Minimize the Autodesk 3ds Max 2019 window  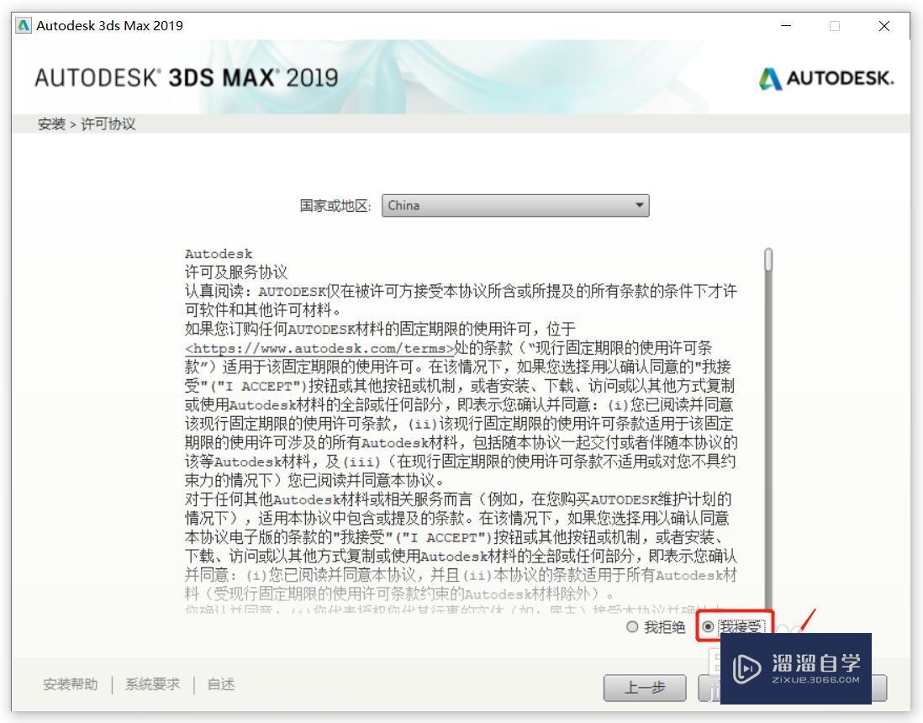(786, 26)
